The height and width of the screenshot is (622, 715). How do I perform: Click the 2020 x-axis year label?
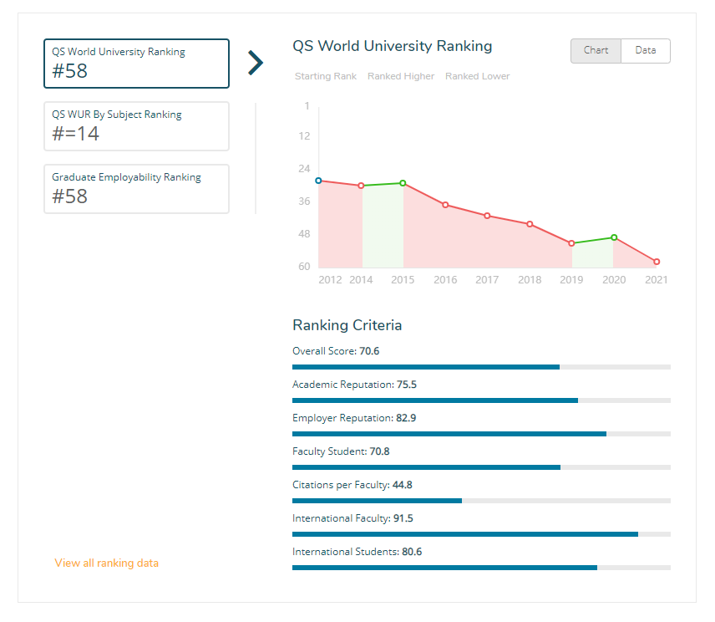pyautogui.click(x=614, y=280)
